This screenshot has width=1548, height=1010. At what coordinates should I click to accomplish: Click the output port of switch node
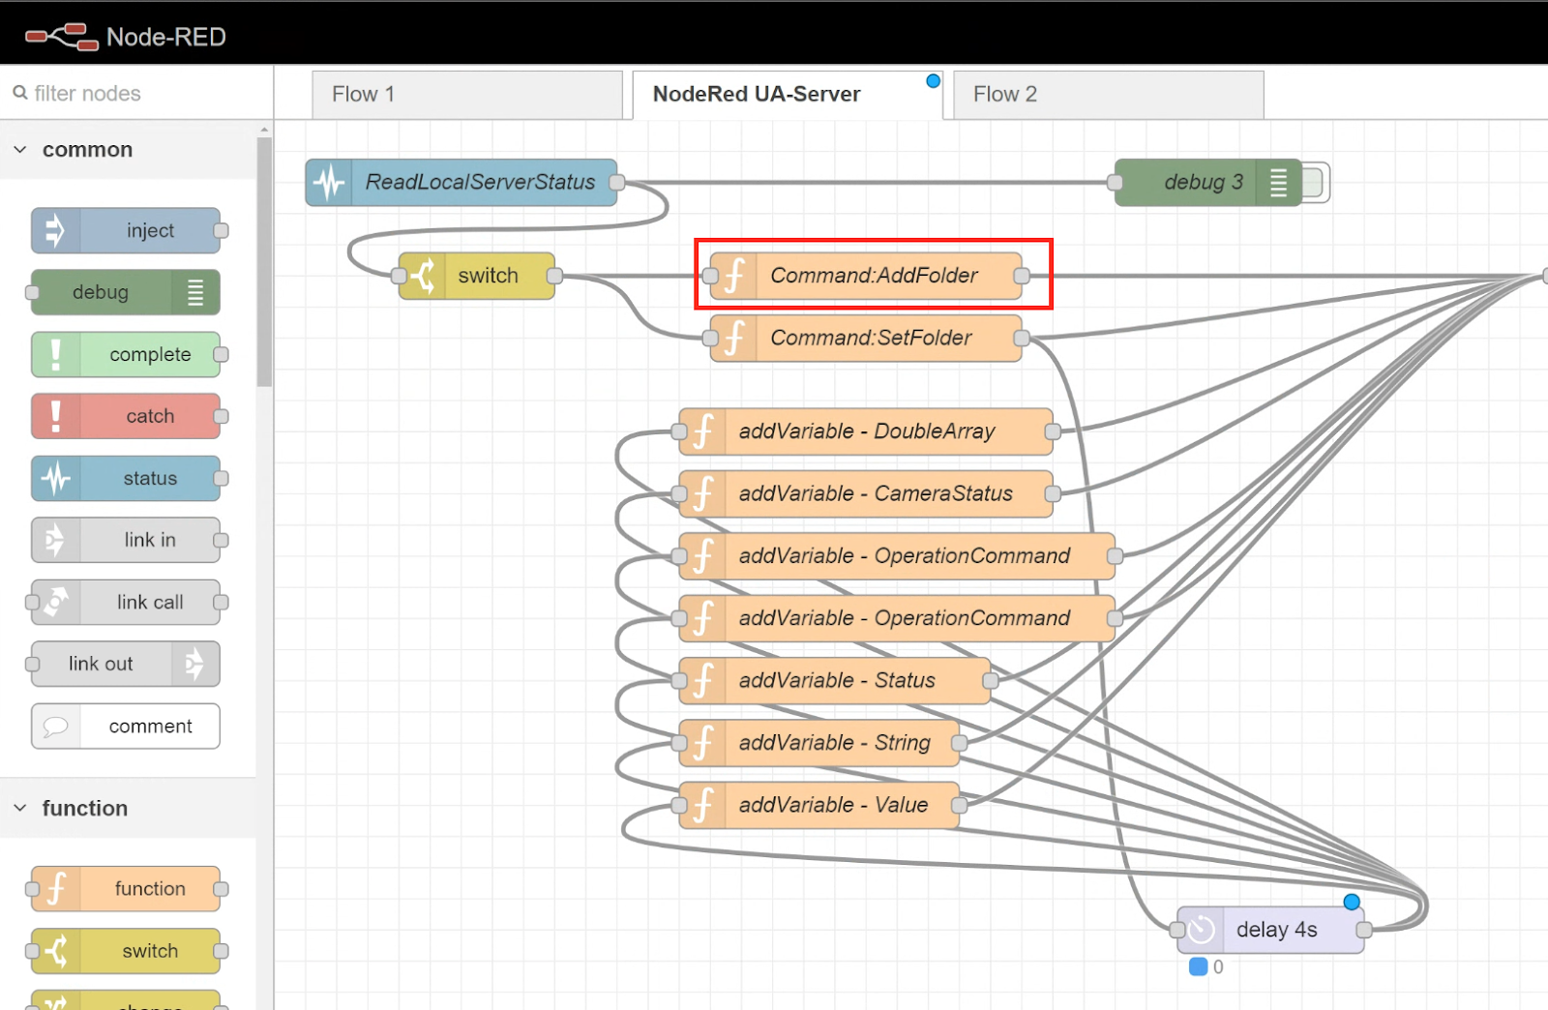click(554, 276)
